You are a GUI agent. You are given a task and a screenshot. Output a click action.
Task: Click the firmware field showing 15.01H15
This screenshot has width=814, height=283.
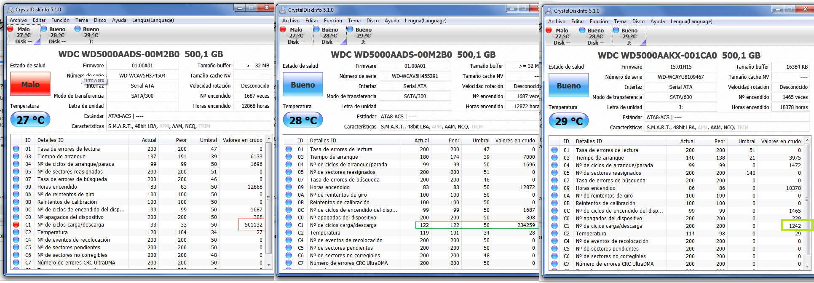[680, 67]
